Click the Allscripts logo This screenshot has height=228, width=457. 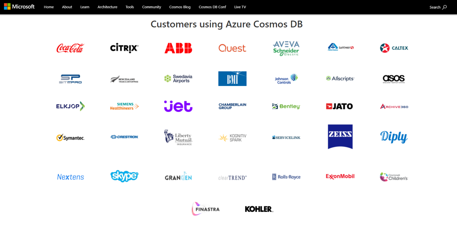click(340, 78)
